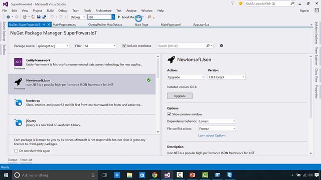
Task: Click the New Project toolbar icon
Action: pyautogui.click(x=25, y=17)
